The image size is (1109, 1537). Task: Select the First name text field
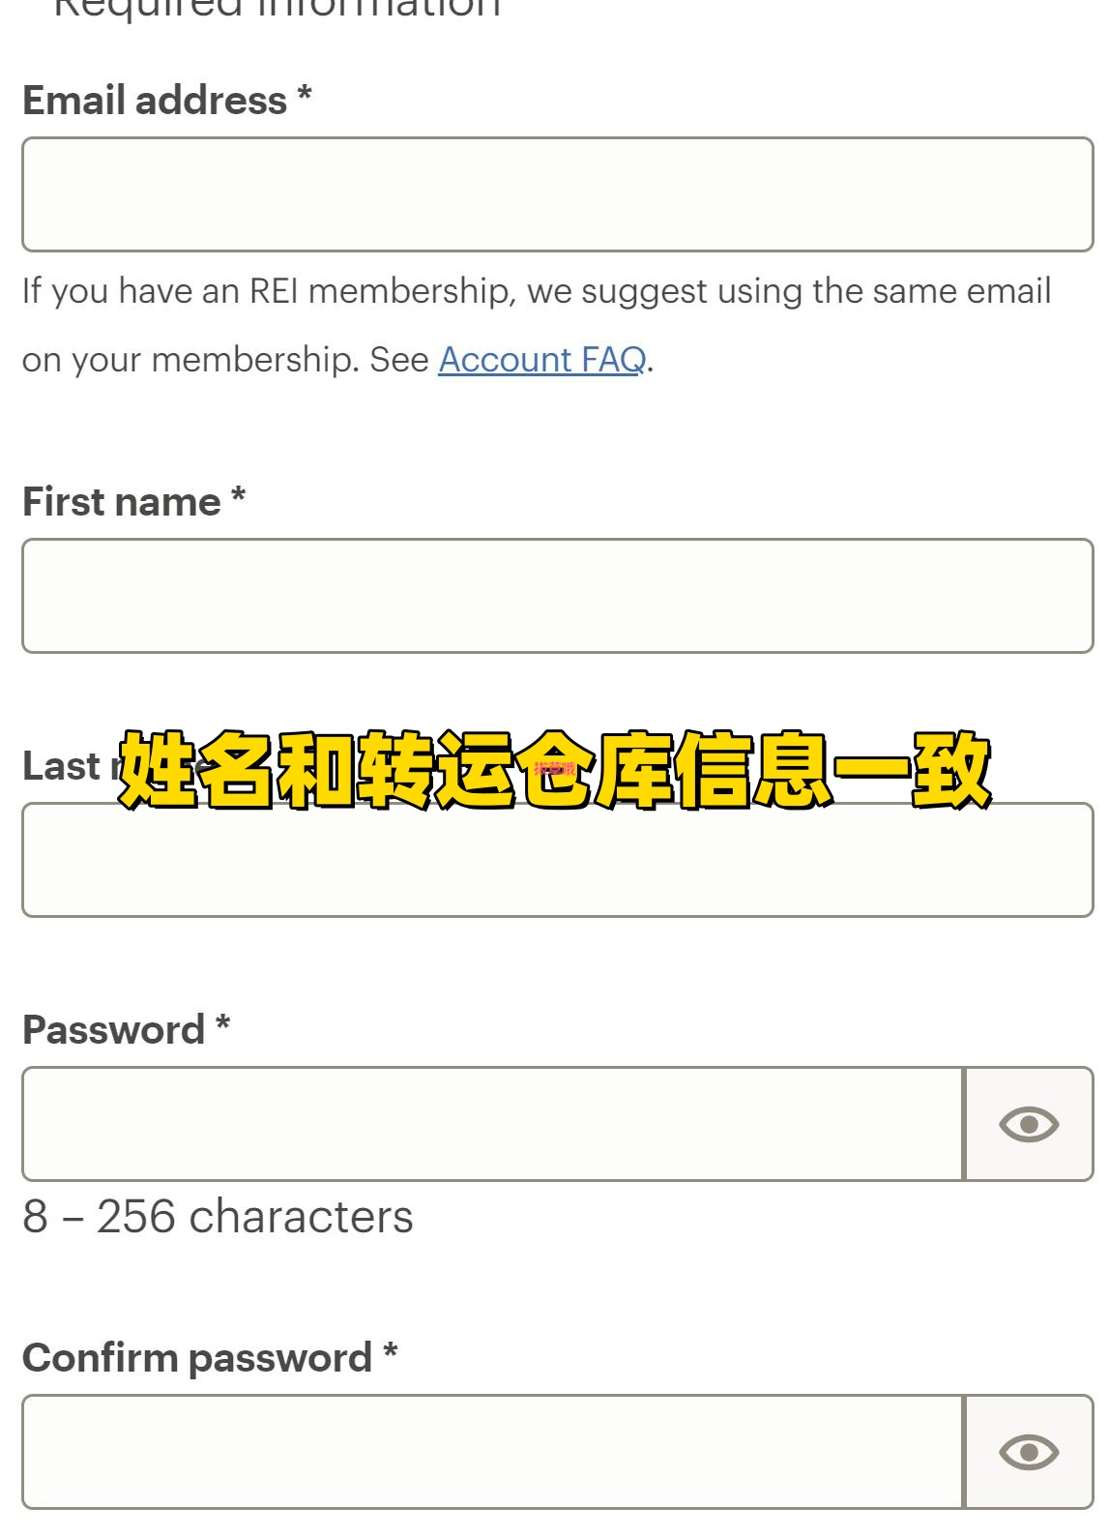[x=558, y=596]
